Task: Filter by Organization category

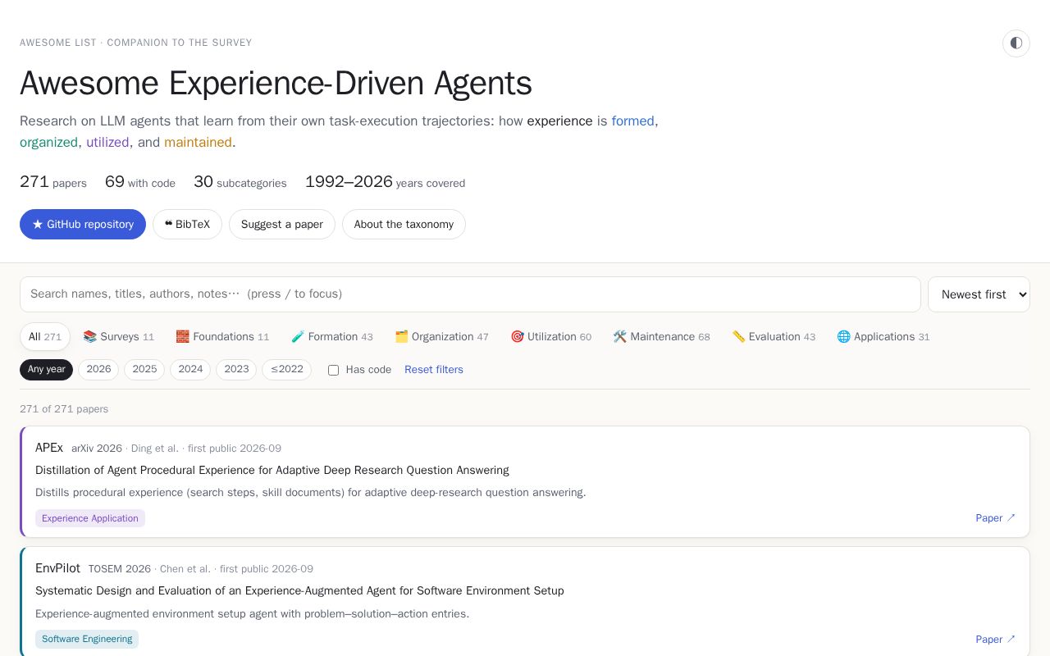Action: 441,337
